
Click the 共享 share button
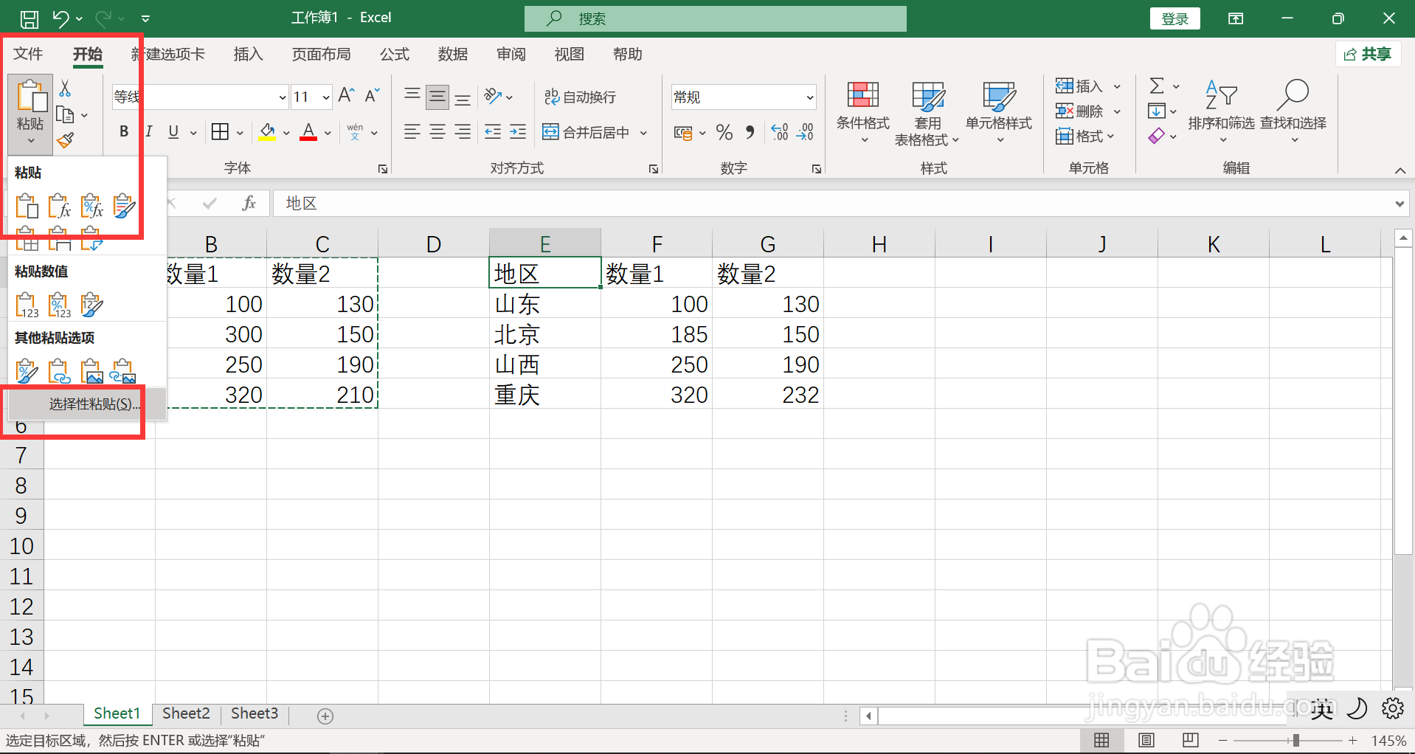(1368, 54)
